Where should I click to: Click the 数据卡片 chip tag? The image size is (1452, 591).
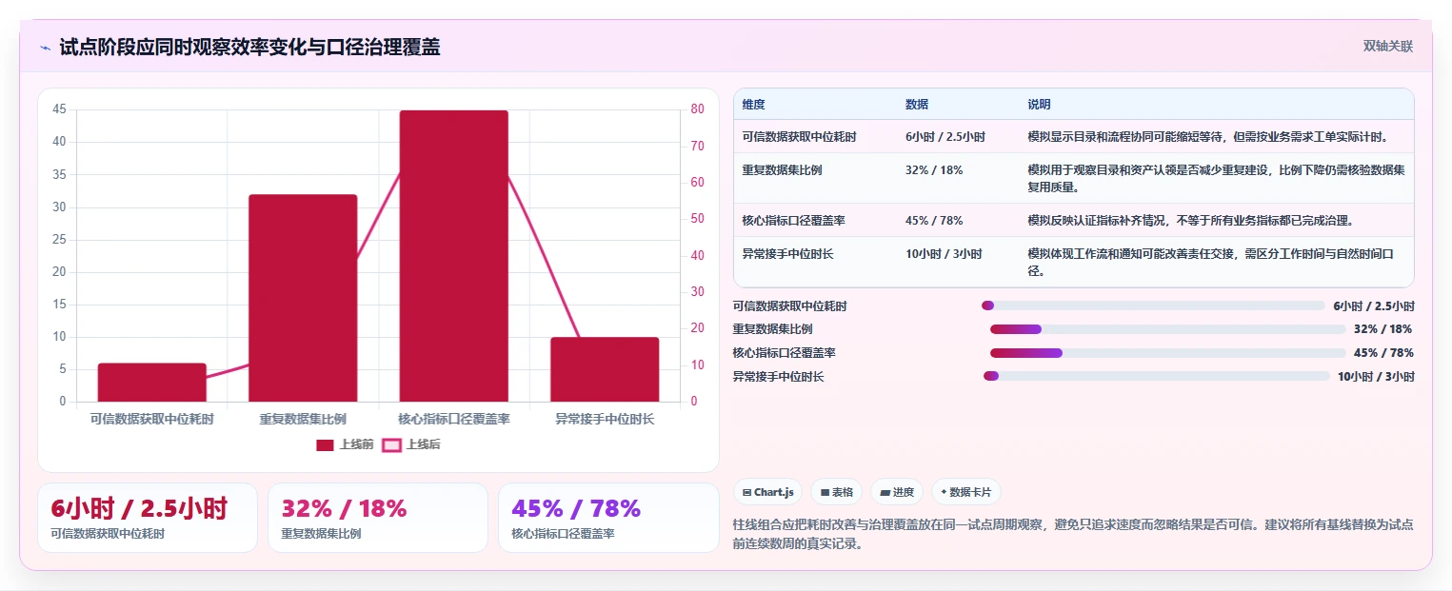(966, 492)
